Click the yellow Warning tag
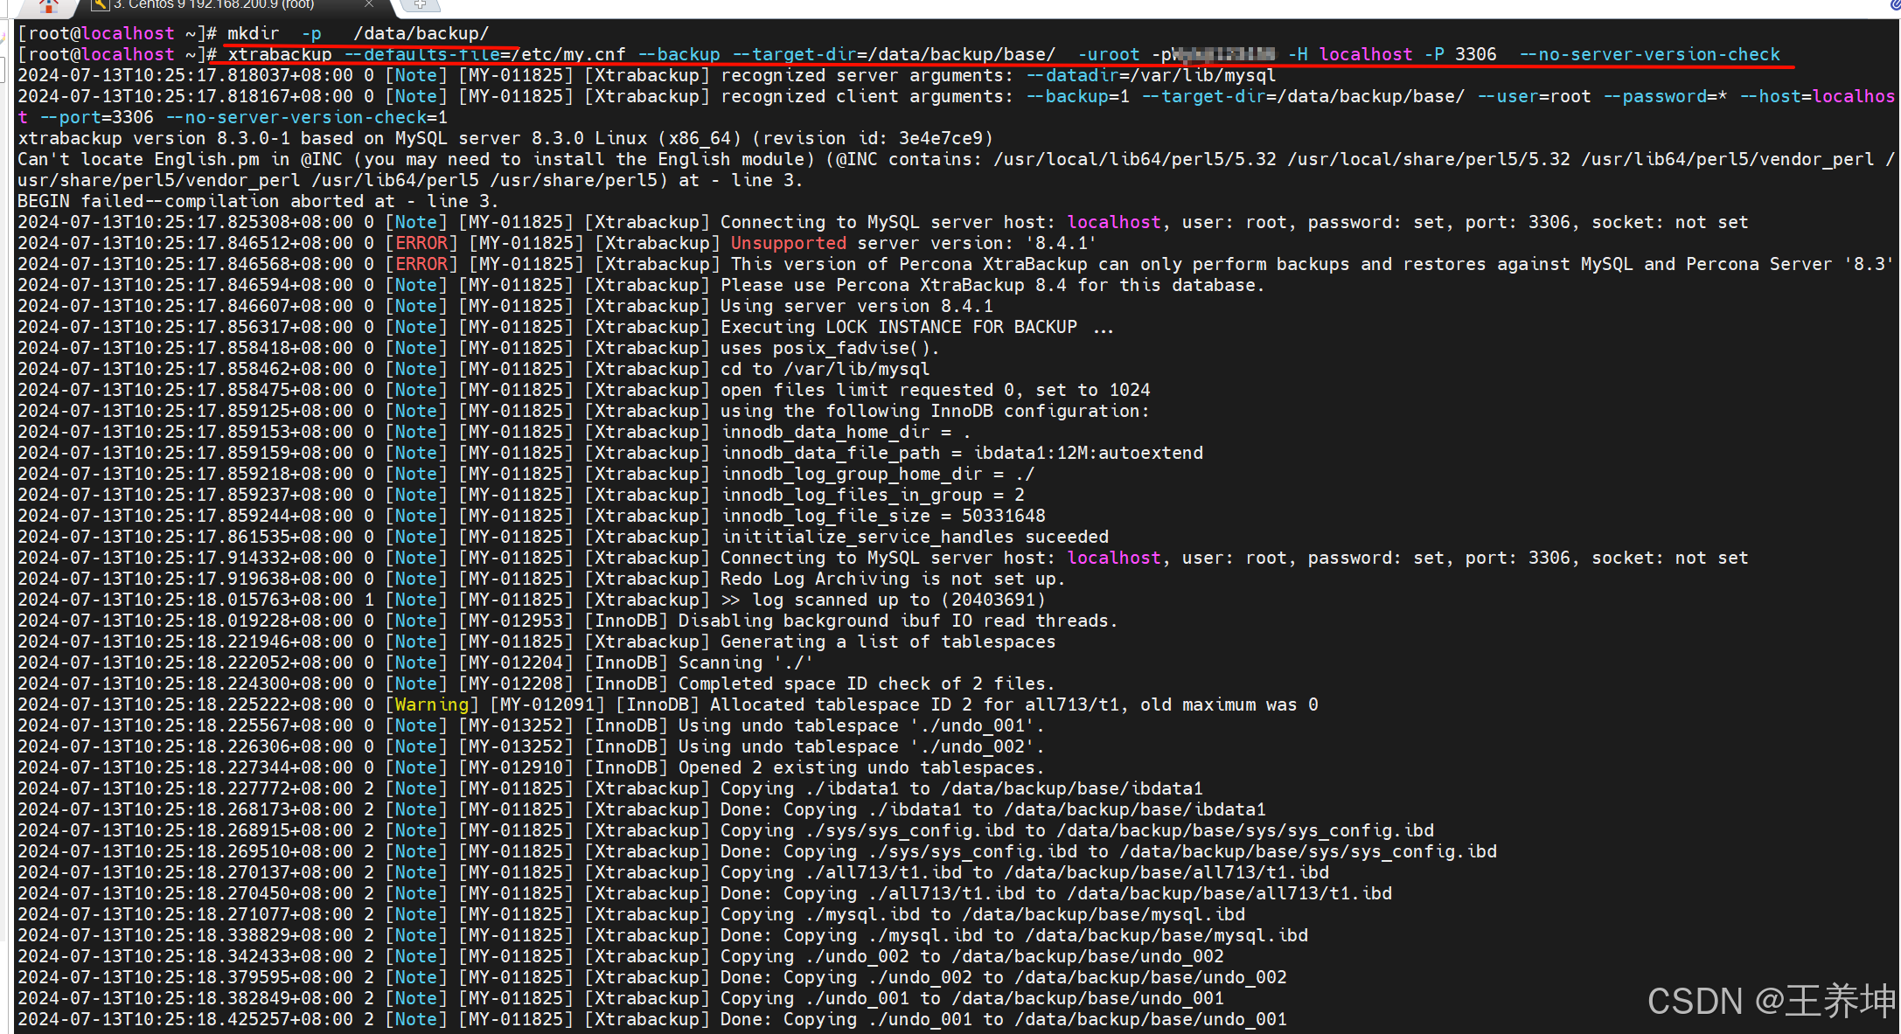Screen dimensions: 1901x1034 click(x=431, y=704)
